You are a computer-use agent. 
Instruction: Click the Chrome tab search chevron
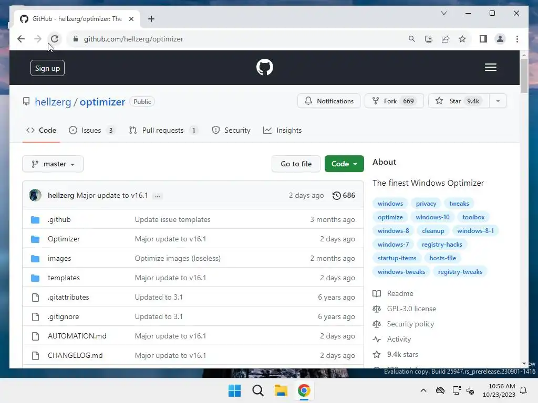point(443,13)
